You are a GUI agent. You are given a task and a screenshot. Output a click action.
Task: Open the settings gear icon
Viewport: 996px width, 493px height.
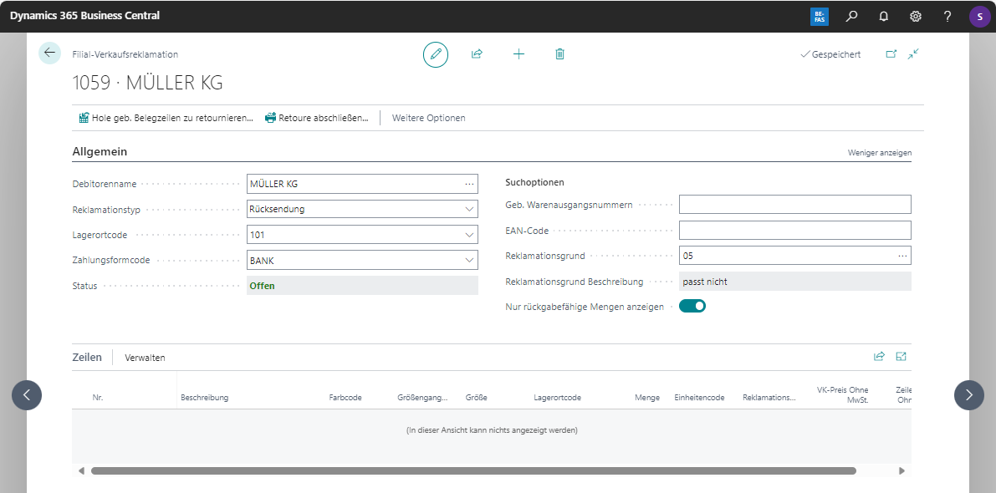click(x=916, y=16)
